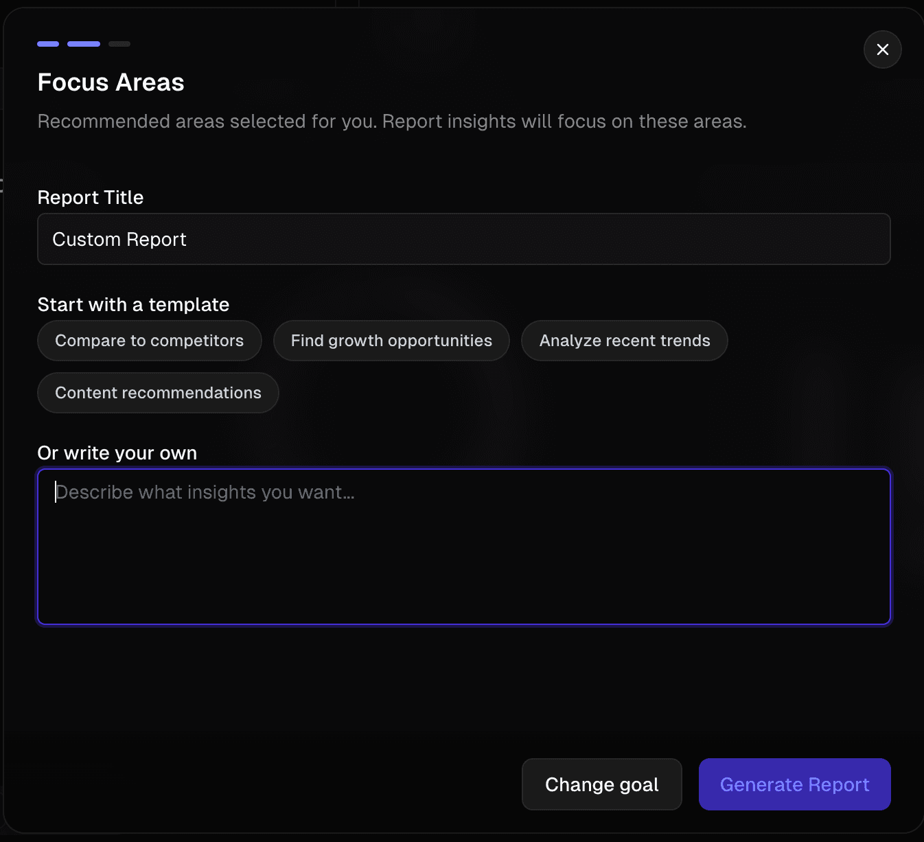This screenshot has height=842, width=924.
Task: Click the Report Title input field
Action: pos(463,239)
